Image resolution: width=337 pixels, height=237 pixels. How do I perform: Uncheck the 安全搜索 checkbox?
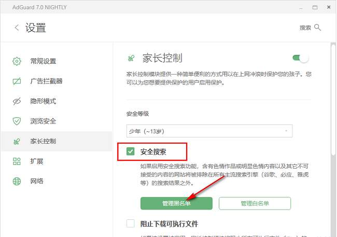pyautogui.click(x=131, y=151)
